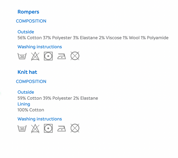
Task: Click the Knit hat tumble dry icon
Action: click(x=48, y=128)
